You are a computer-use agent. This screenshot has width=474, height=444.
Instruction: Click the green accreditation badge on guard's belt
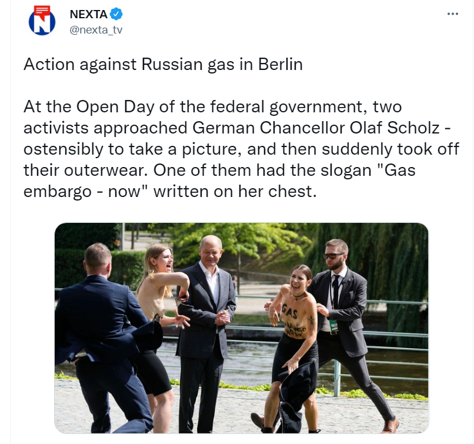click(x=333, y=327)
